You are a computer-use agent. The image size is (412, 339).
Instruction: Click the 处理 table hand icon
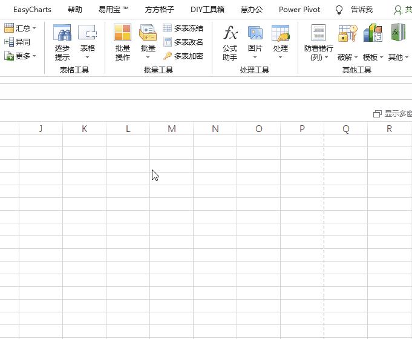tap(281, 32)
